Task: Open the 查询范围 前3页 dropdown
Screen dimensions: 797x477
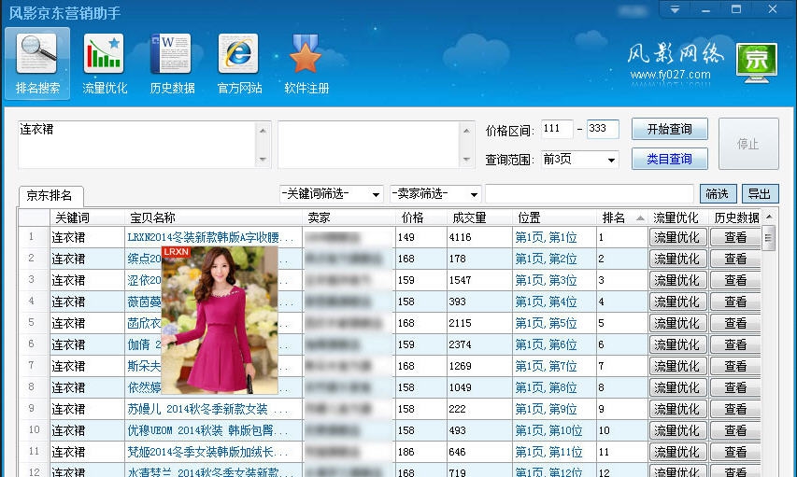Action: click(x=579, y=160)
